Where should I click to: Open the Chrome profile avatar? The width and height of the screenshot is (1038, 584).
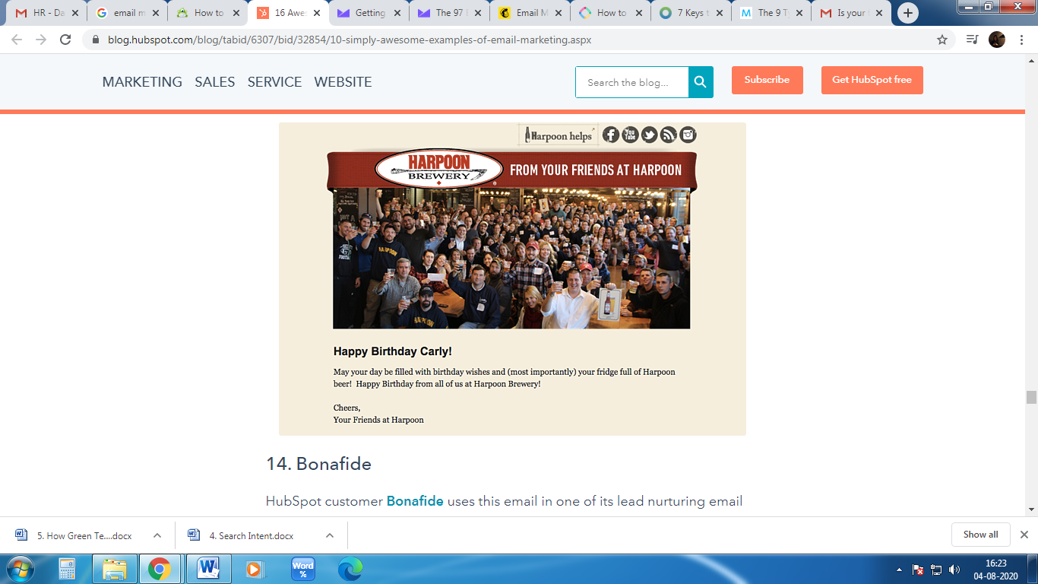[997, 40]
